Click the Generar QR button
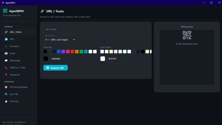 point(55,68)
